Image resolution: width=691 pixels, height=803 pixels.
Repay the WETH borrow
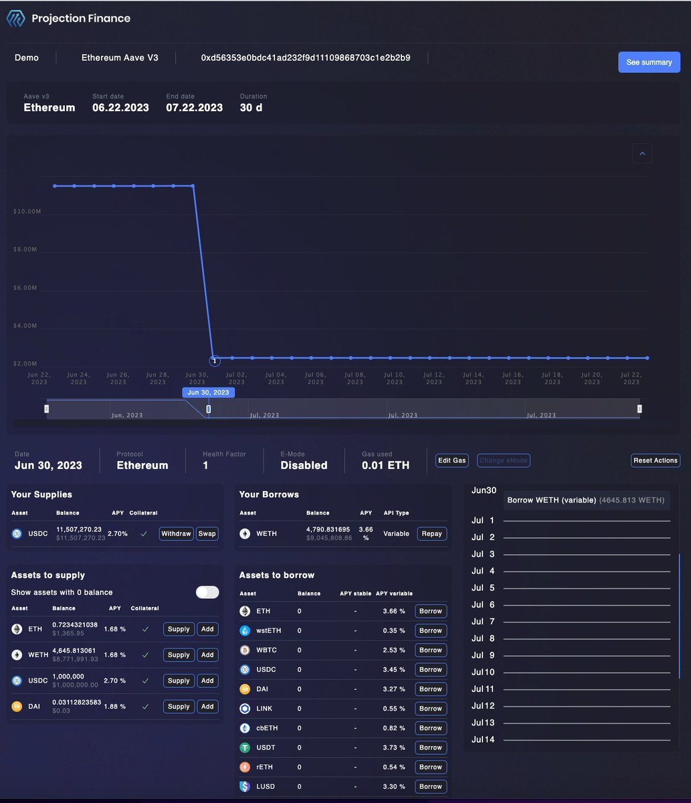point(431,533)
